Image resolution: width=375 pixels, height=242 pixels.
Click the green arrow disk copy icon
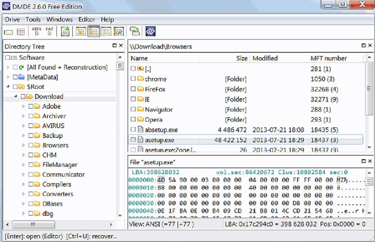pyautogui.click(x=135, y=31)
